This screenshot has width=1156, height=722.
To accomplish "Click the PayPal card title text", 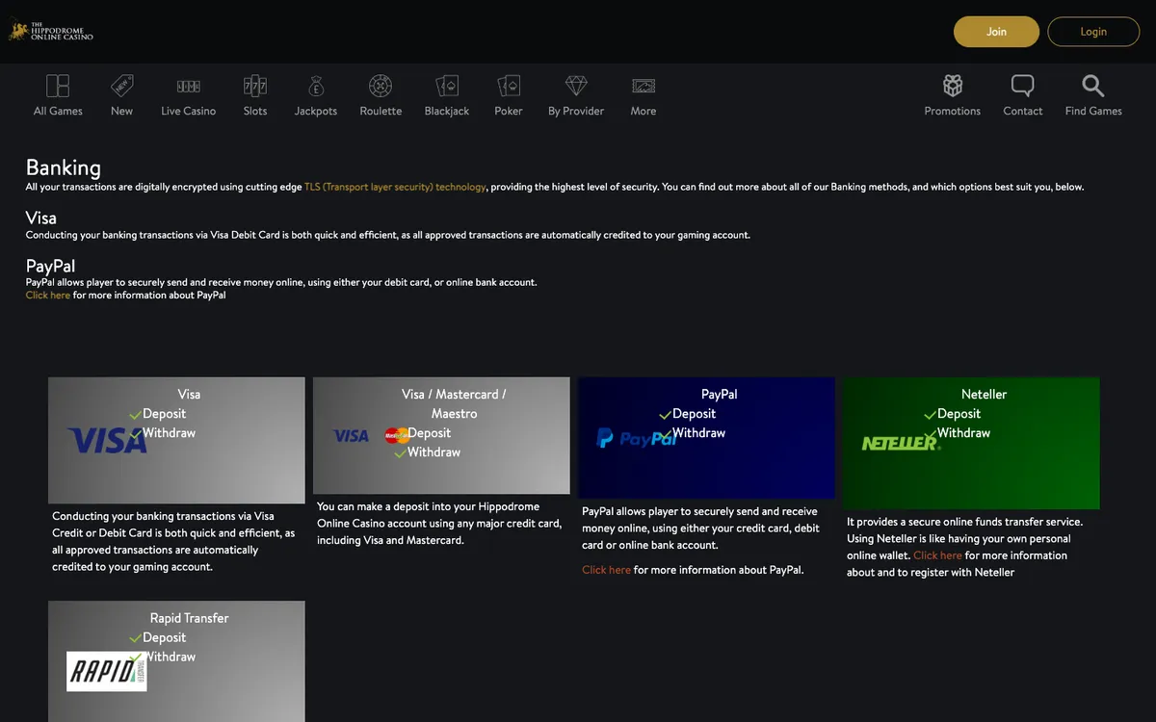I will click(x=719, y=395).
